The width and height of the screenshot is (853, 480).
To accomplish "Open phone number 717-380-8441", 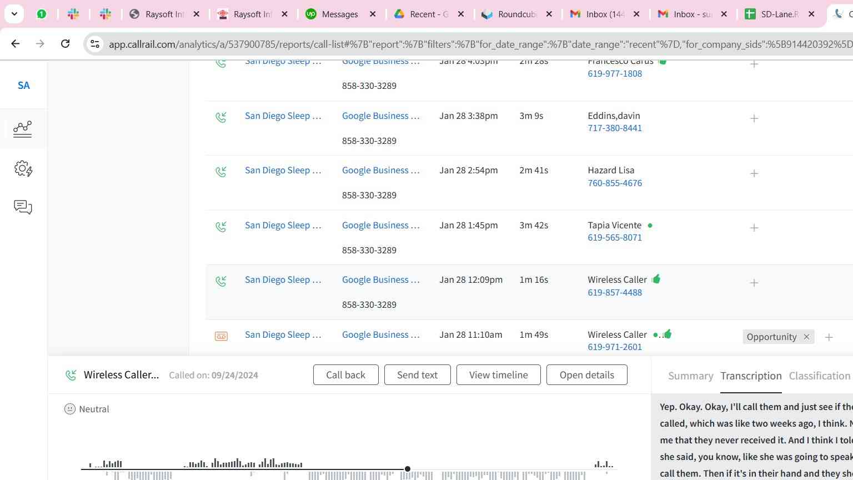I will click(x=615, y=128).
